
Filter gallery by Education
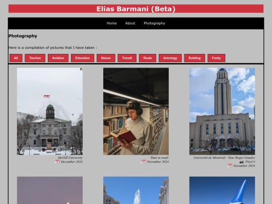(x=83, y=58)
